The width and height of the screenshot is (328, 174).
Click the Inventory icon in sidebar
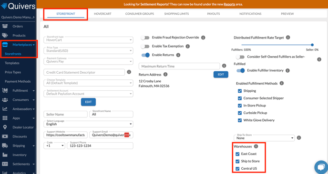point(5,155)
